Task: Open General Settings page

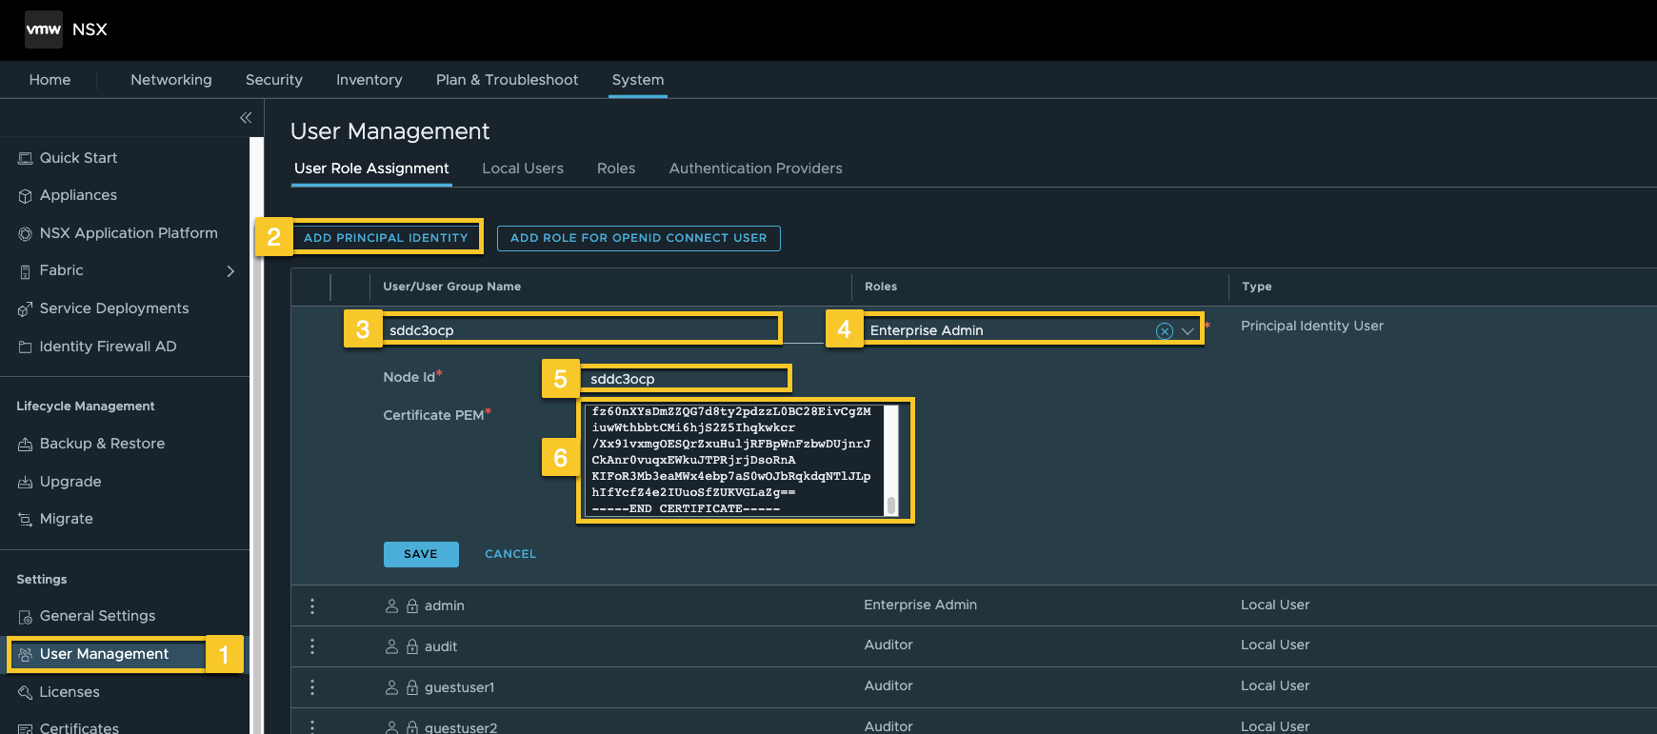Action: pyautogui.click(x=97, y=616)
